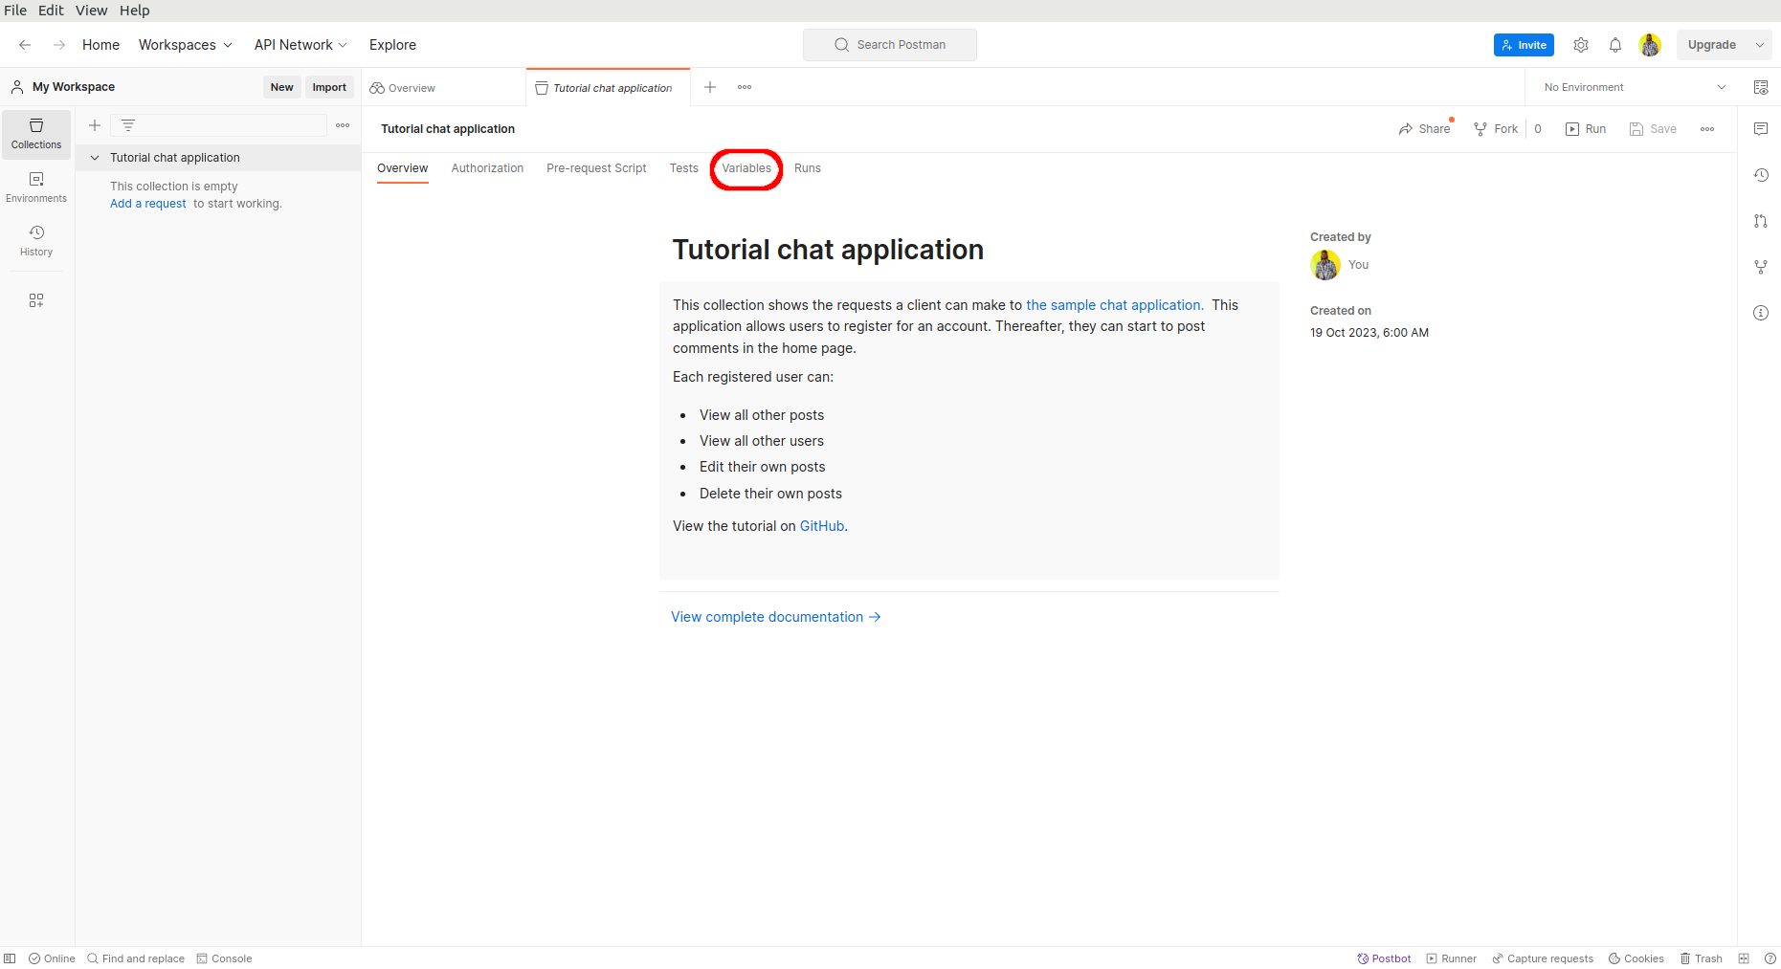Click the Invite button
Viewport: 1781px width, 969px height.
coord(1524,45)
